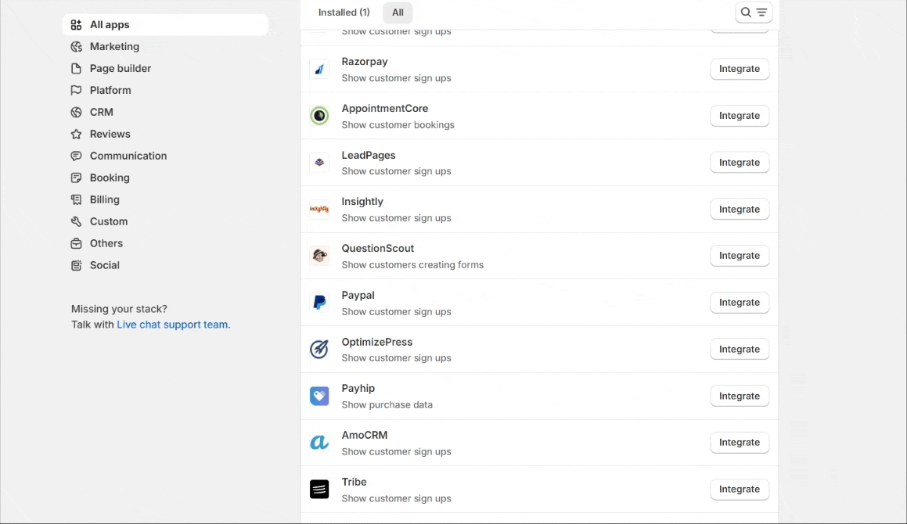Viewport: 907px width, 524px height.
Task: Click the AppointmentCore logo icon
Action: pos(319,116)
